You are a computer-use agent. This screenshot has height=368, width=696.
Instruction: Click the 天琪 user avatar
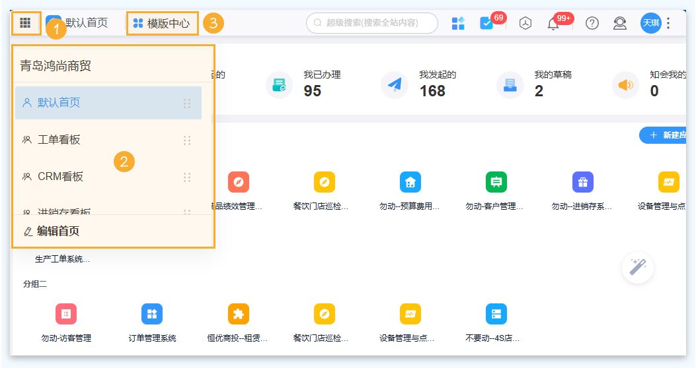click(x=650, y=24)
